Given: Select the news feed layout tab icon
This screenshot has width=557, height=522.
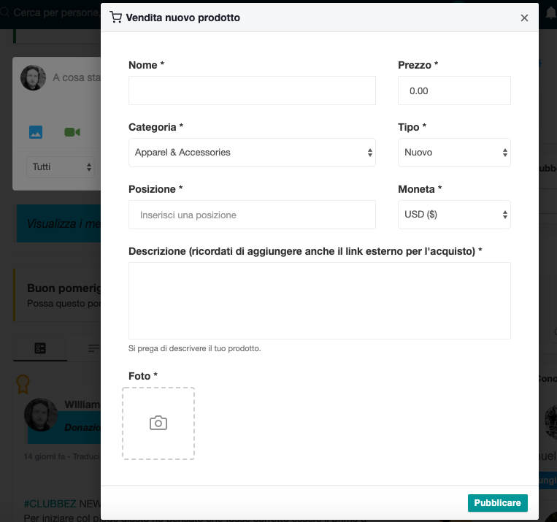Looking at the screenshot, I should point(40,348).
